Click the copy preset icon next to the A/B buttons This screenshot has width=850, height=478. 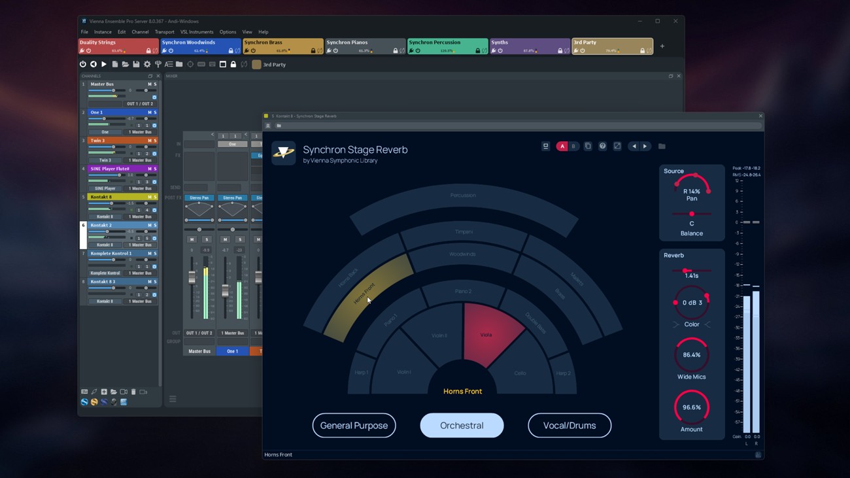pos(588,146)
